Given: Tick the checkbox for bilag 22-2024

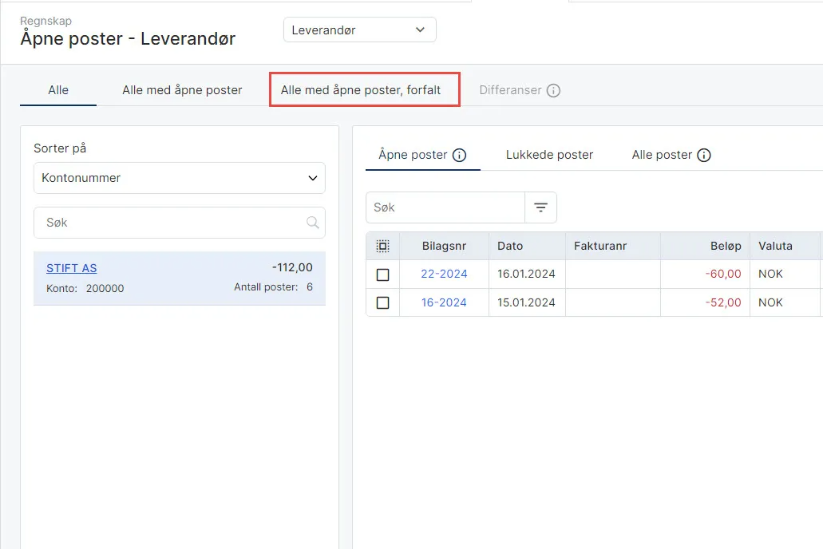Looking at the screenshot, I should pyautogui.click(x=382, y=274).
